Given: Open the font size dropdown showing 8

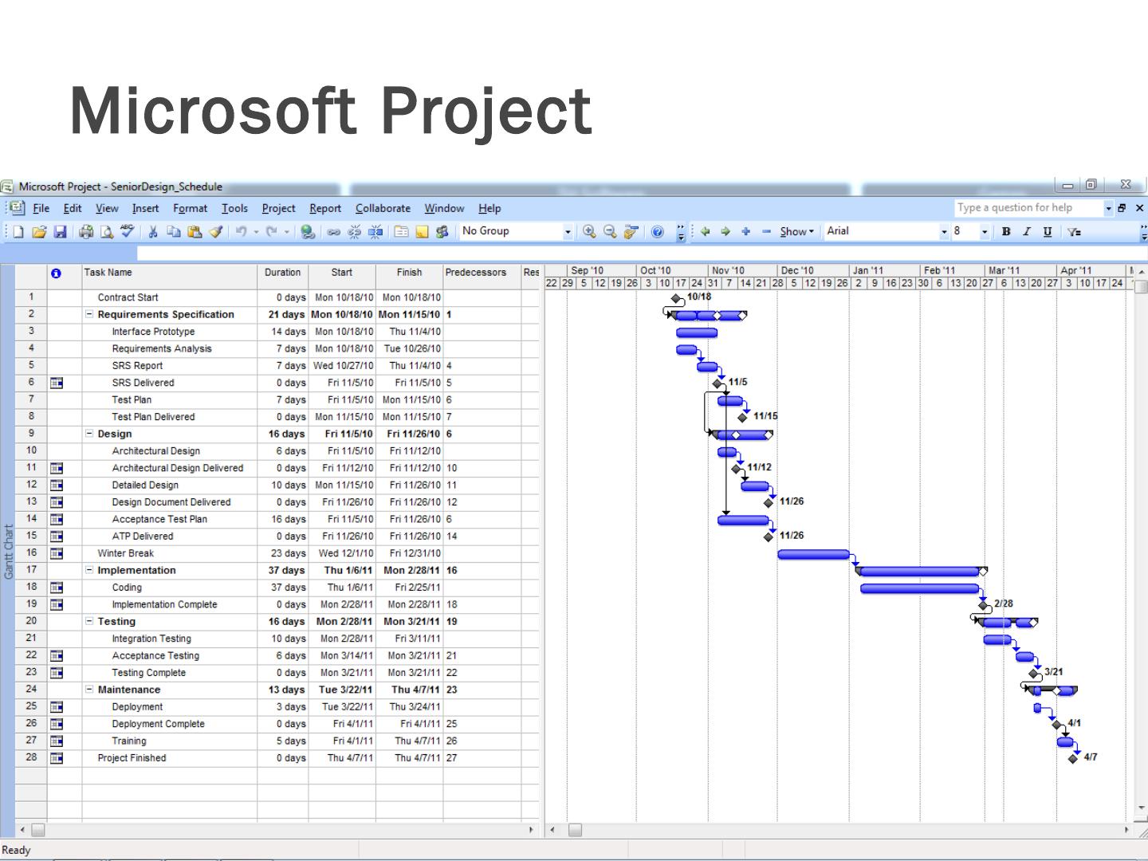Looking at the screenshot, I should 985,232.
